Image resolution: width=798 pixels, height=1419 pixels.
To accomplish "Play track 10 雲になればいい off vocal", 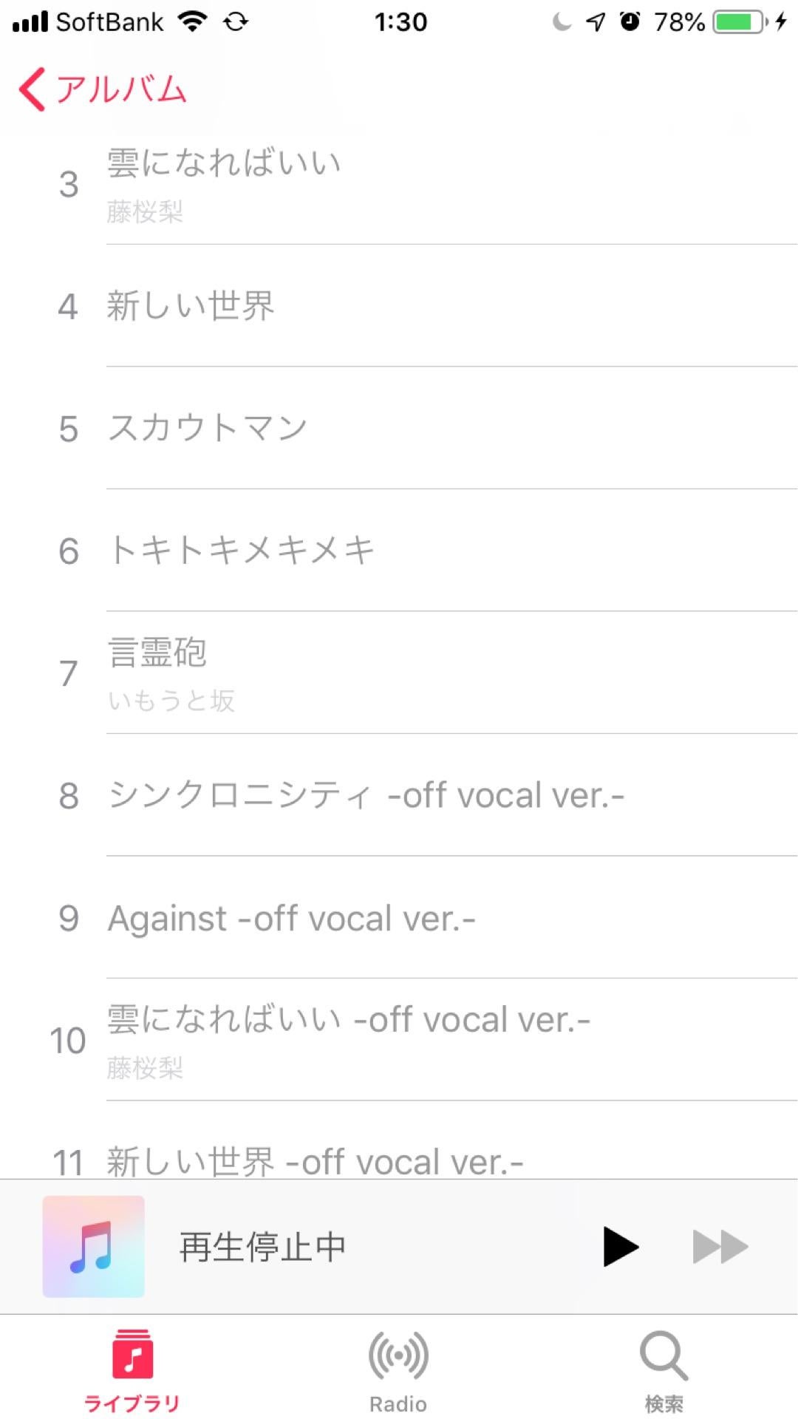I will (x=399, y=1040).
